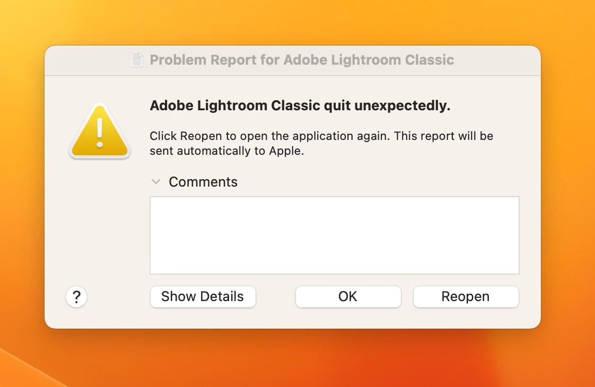Screen dimensions: 595x387
Task: Dismiss the dialog with the OK button
Action: click(348, 297)
